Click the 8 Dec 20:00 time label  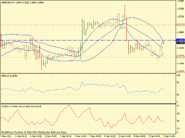click(140, 136)
